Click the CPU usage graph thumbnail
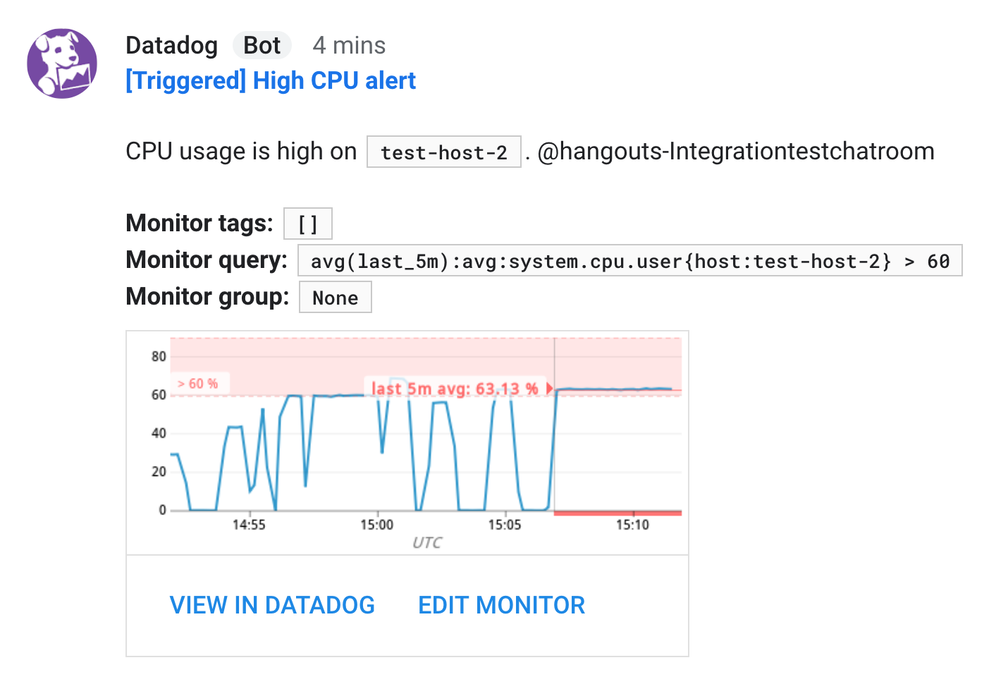Viewport: 1008px width, 684px height. point(407,442)
